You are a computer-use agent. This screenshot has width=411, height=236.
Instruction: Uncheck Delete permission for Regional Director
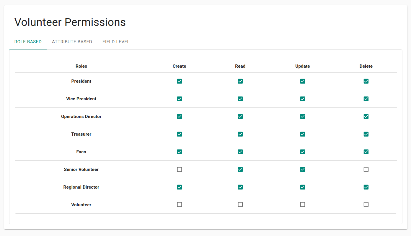coord(366,187)
